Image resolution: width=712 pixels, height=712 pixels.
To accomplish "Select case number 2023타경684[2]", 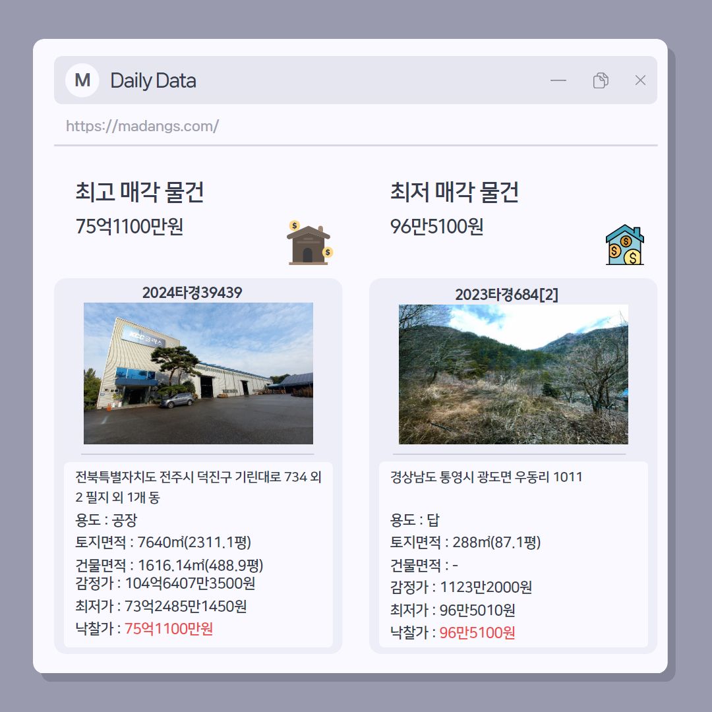I will pos(506,295).
